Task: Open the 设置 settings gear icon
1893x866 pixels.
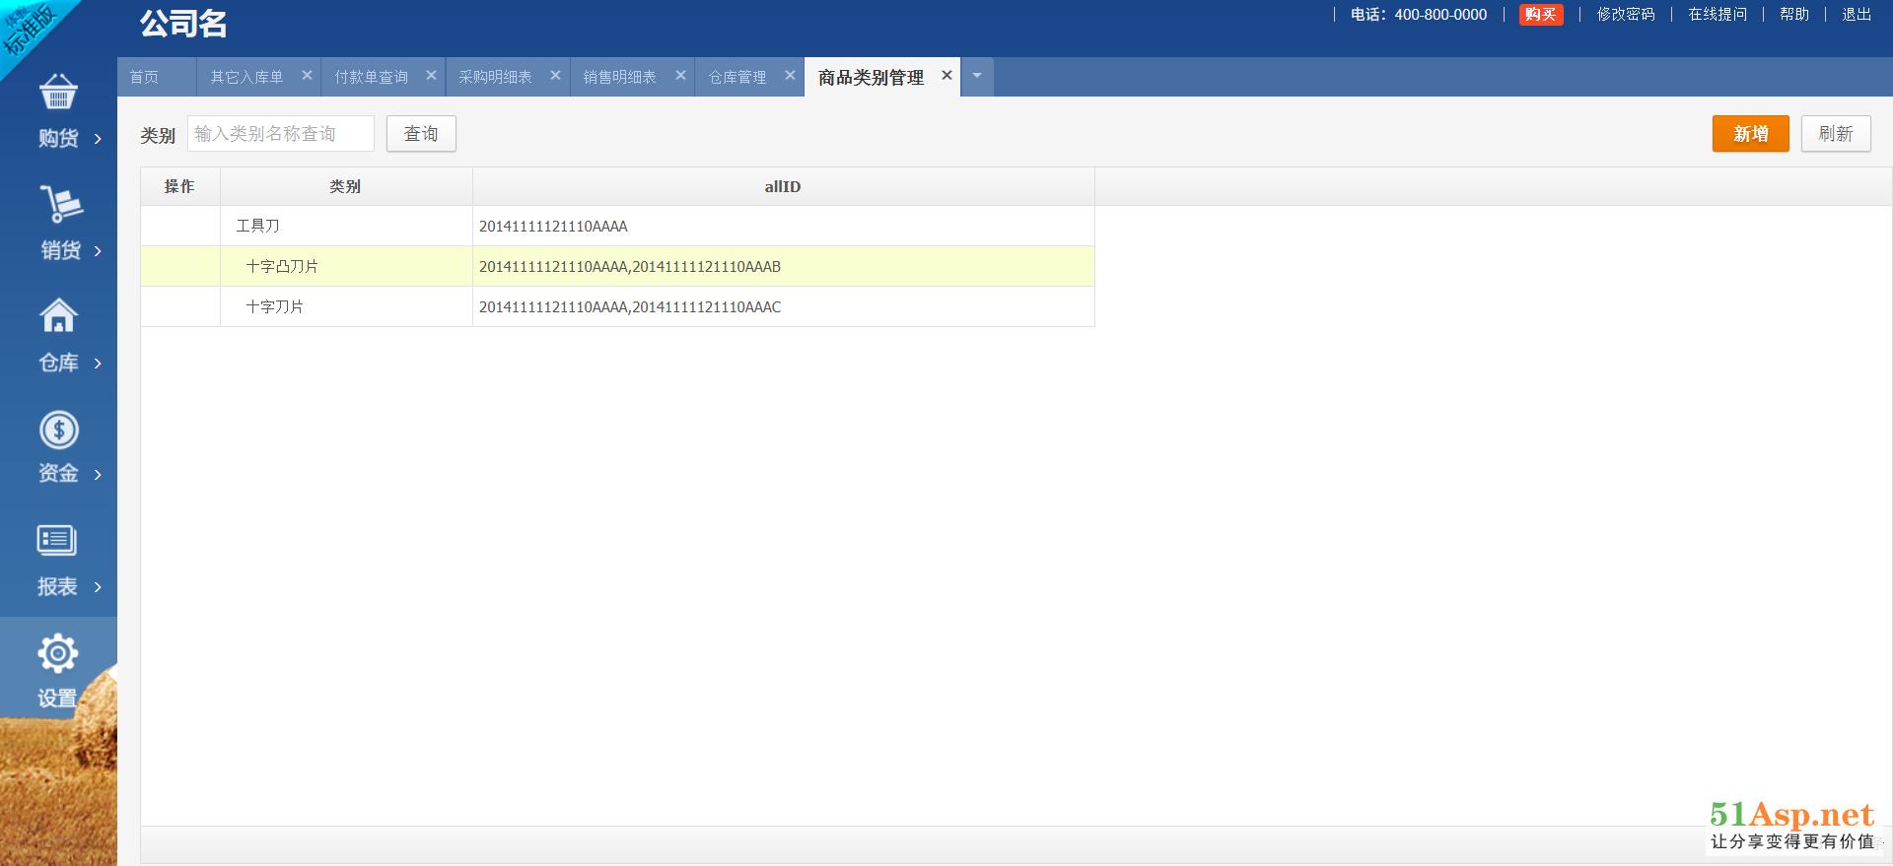Action: tap(57, 653)
